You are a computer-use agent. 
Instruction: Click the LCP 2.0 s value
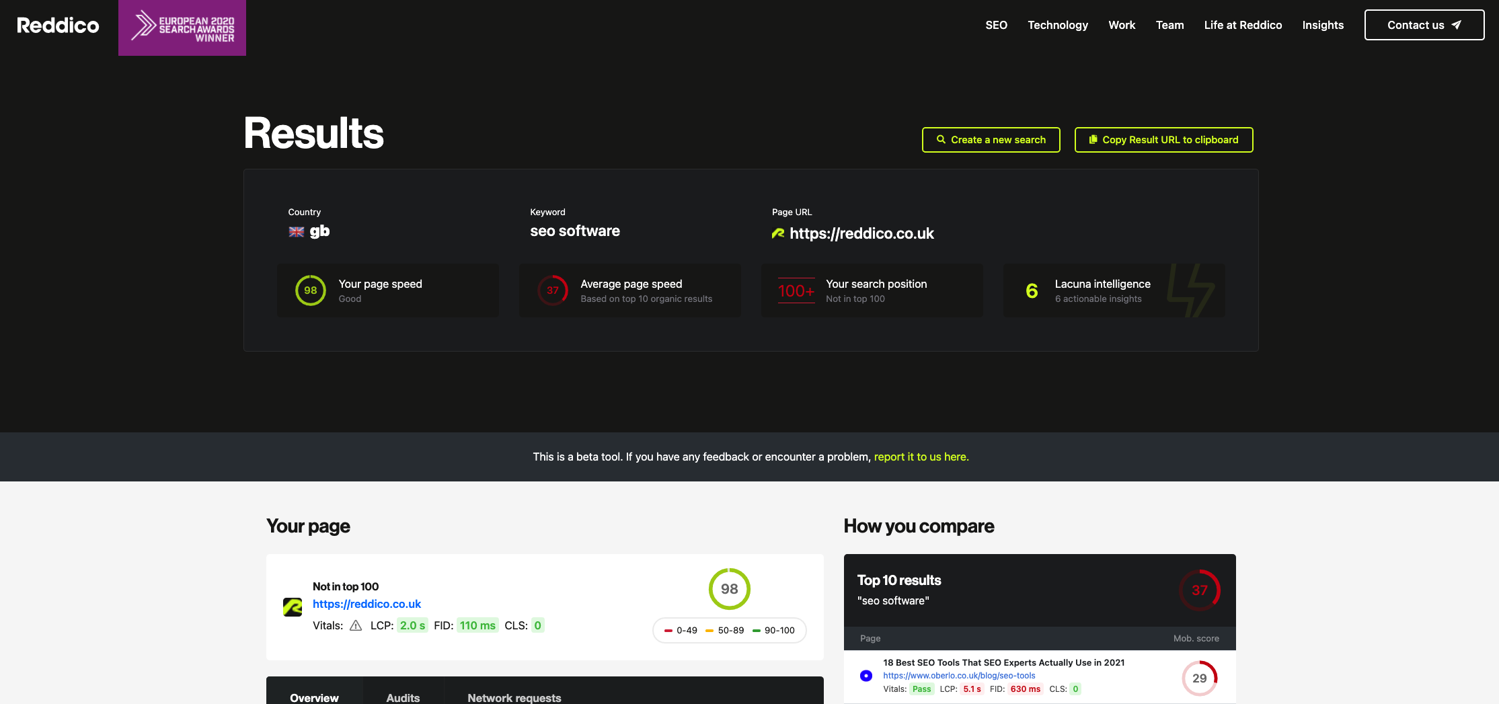pos(412,625)
